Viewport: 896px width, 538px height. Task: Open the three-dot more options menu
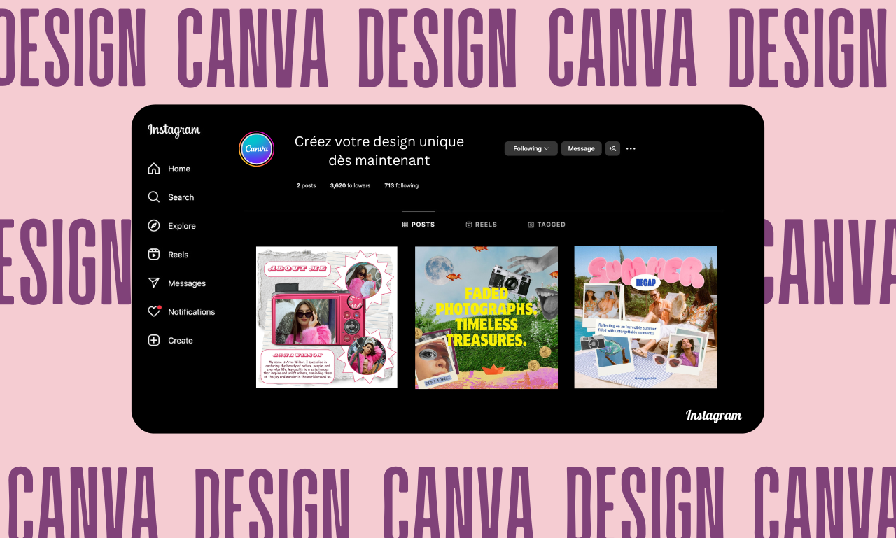(x=631, y=148)
